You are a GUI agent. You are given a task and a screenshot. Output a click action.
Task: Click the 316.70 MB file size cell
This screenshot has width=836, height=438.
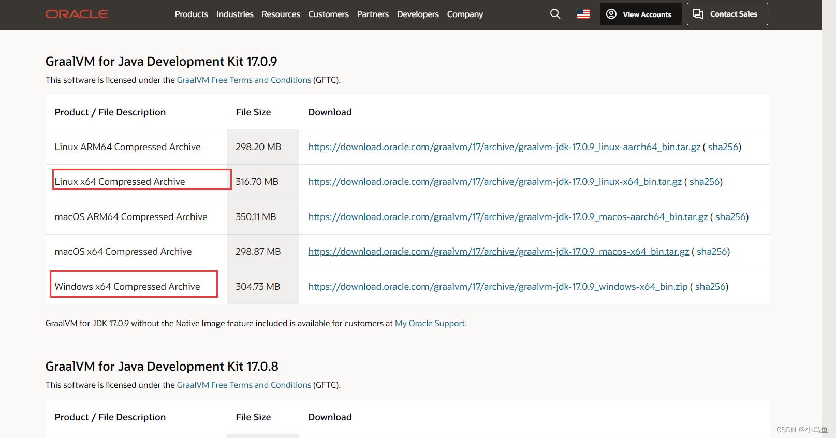(x=263, y=182)
